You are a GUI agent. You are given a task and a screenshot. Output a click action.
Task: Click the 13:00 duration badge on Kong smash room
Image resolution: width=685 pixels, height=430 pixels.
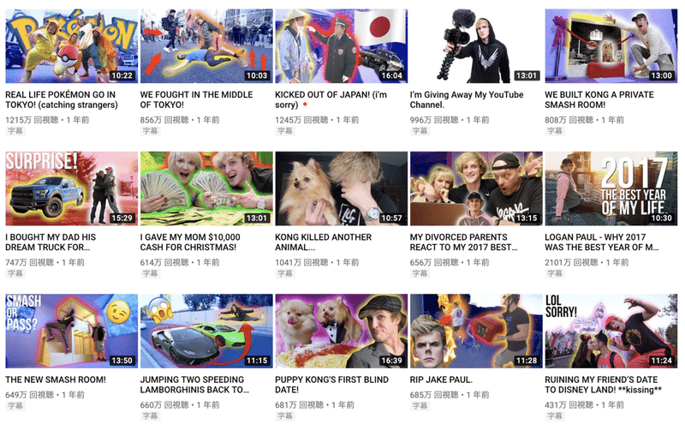tap(661, 75)
